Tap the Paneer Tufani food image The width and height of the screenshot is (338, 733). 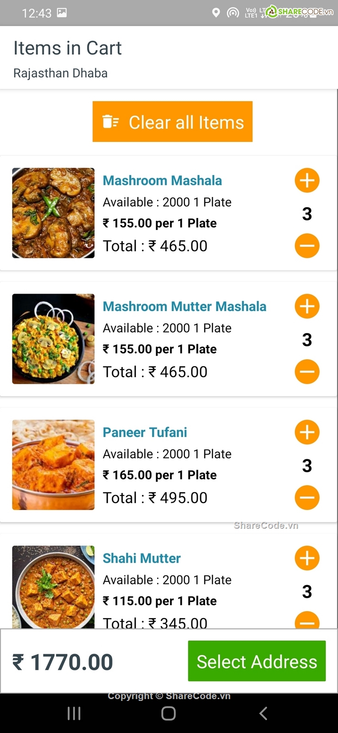click(x=53, y=465)
